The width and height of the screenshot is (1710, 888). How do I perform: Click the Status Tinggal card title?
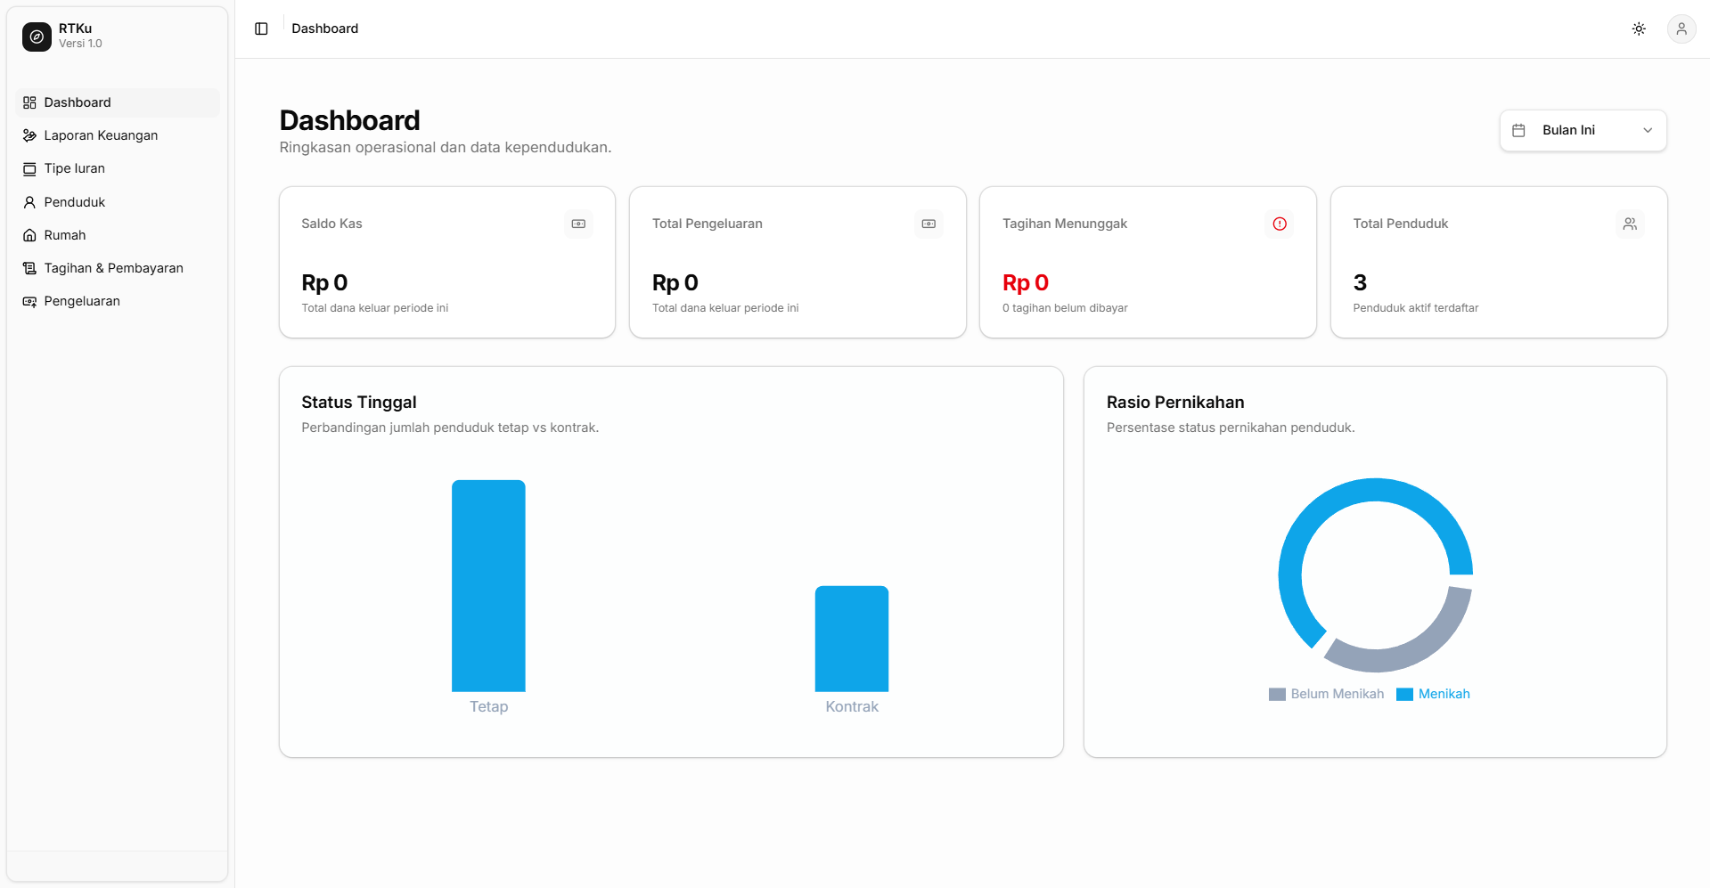coord(358,402)
